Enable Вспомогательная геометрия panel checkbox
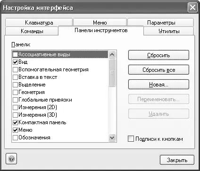This screenshot has width=200, height=171. pyautogui.click(x=15, y=69)
